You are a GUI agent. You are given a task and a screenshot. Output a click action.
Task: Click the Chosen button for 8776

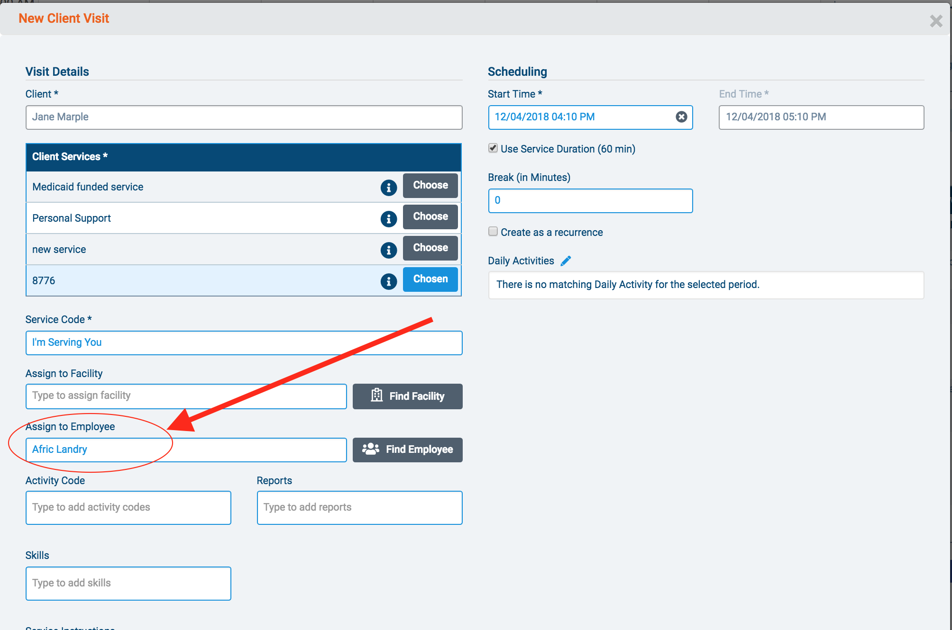click(x=430, y=279)
